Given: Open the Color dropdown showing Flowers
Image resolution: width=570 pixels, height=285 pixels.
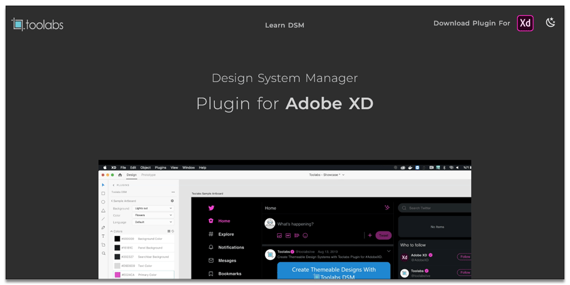Looking at the screenshot, I should [x=153, y=215].
